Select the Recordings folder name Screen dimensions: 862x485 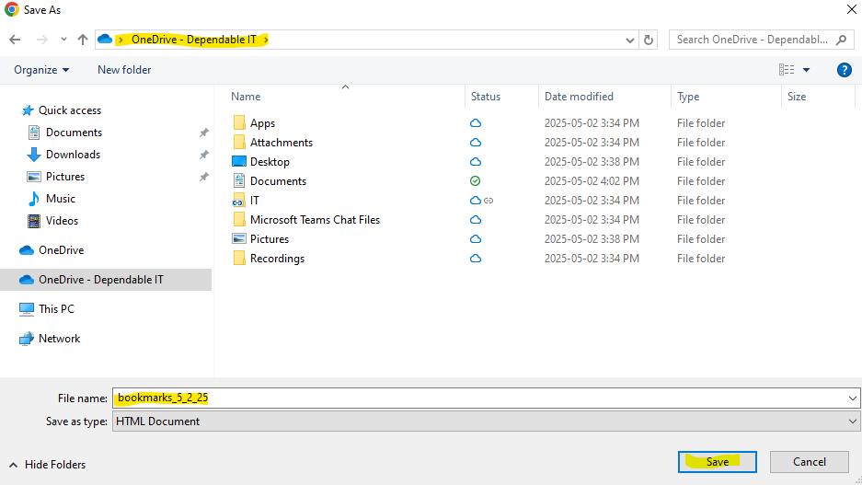point(277,259)
